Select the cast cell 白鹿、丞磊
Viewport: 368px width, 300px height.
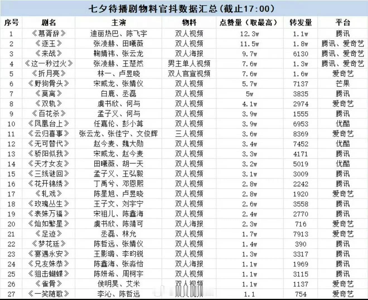(x=118, y=94)
